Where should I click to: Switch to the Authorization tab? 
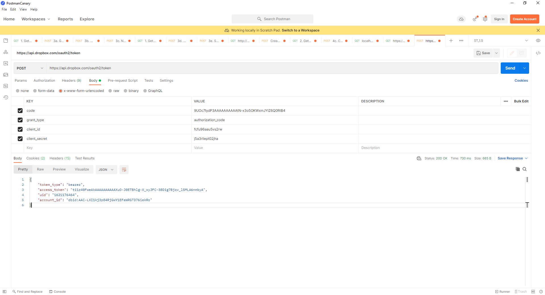click(x=44, y=81)
